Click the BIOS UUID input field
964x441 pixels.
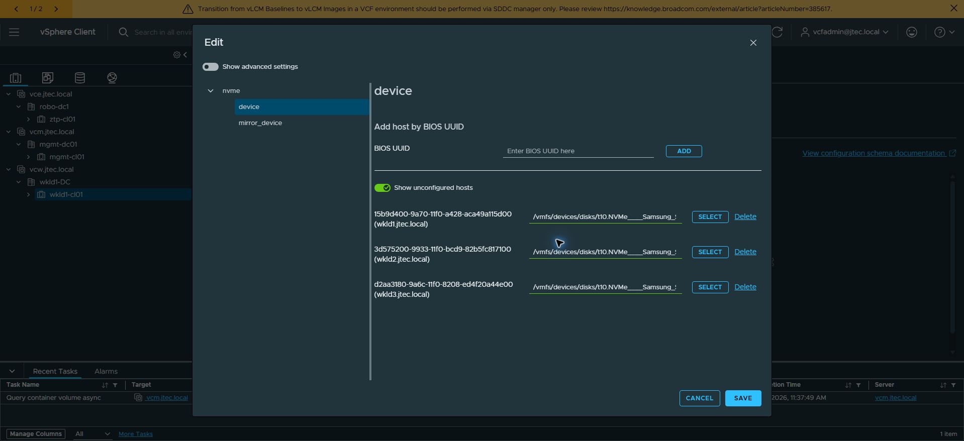pyautogui.click(x=578, y=151)
